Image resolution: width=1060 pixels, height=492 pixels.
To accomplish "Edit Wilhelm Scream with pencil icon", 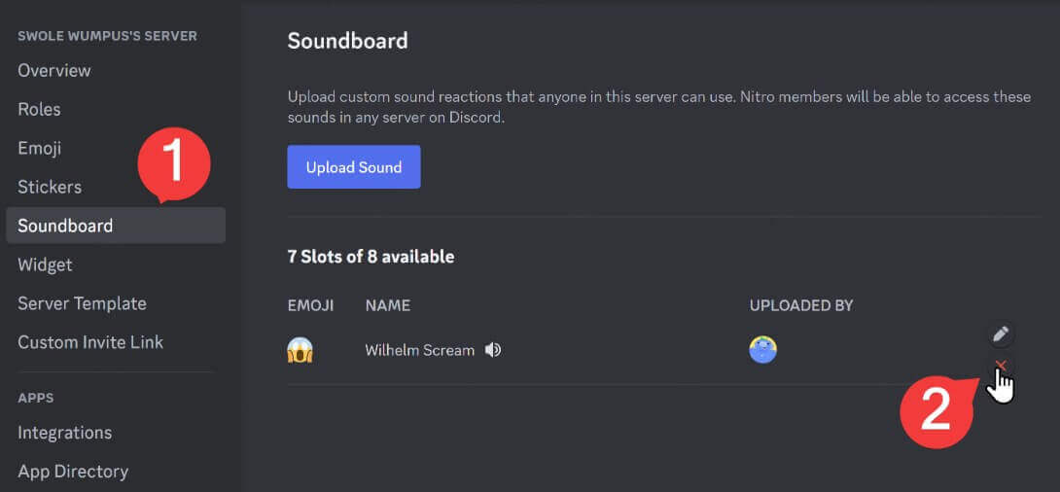I will (x=1001, y=334).
